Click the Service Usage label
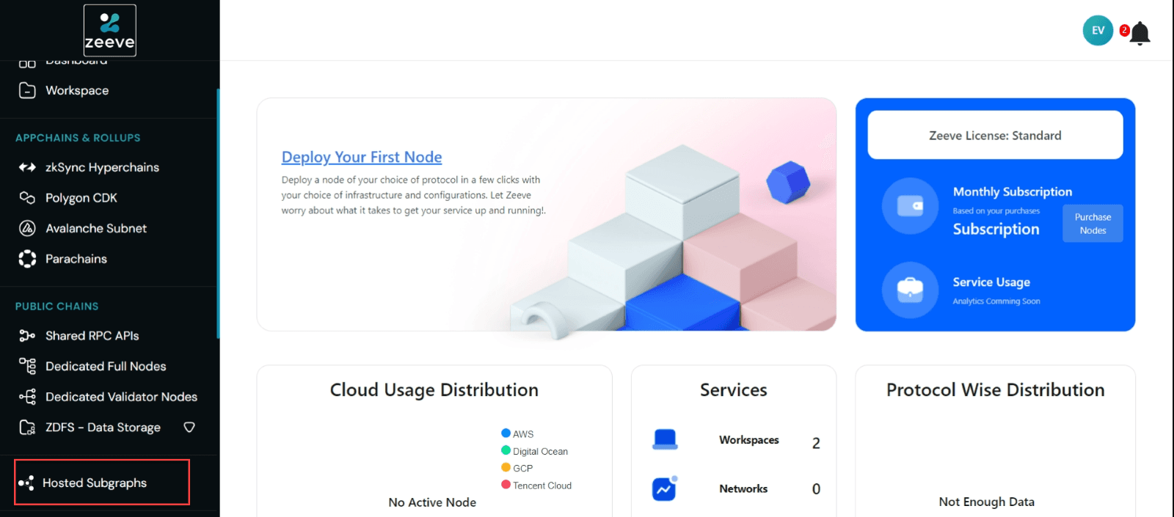 991,282
